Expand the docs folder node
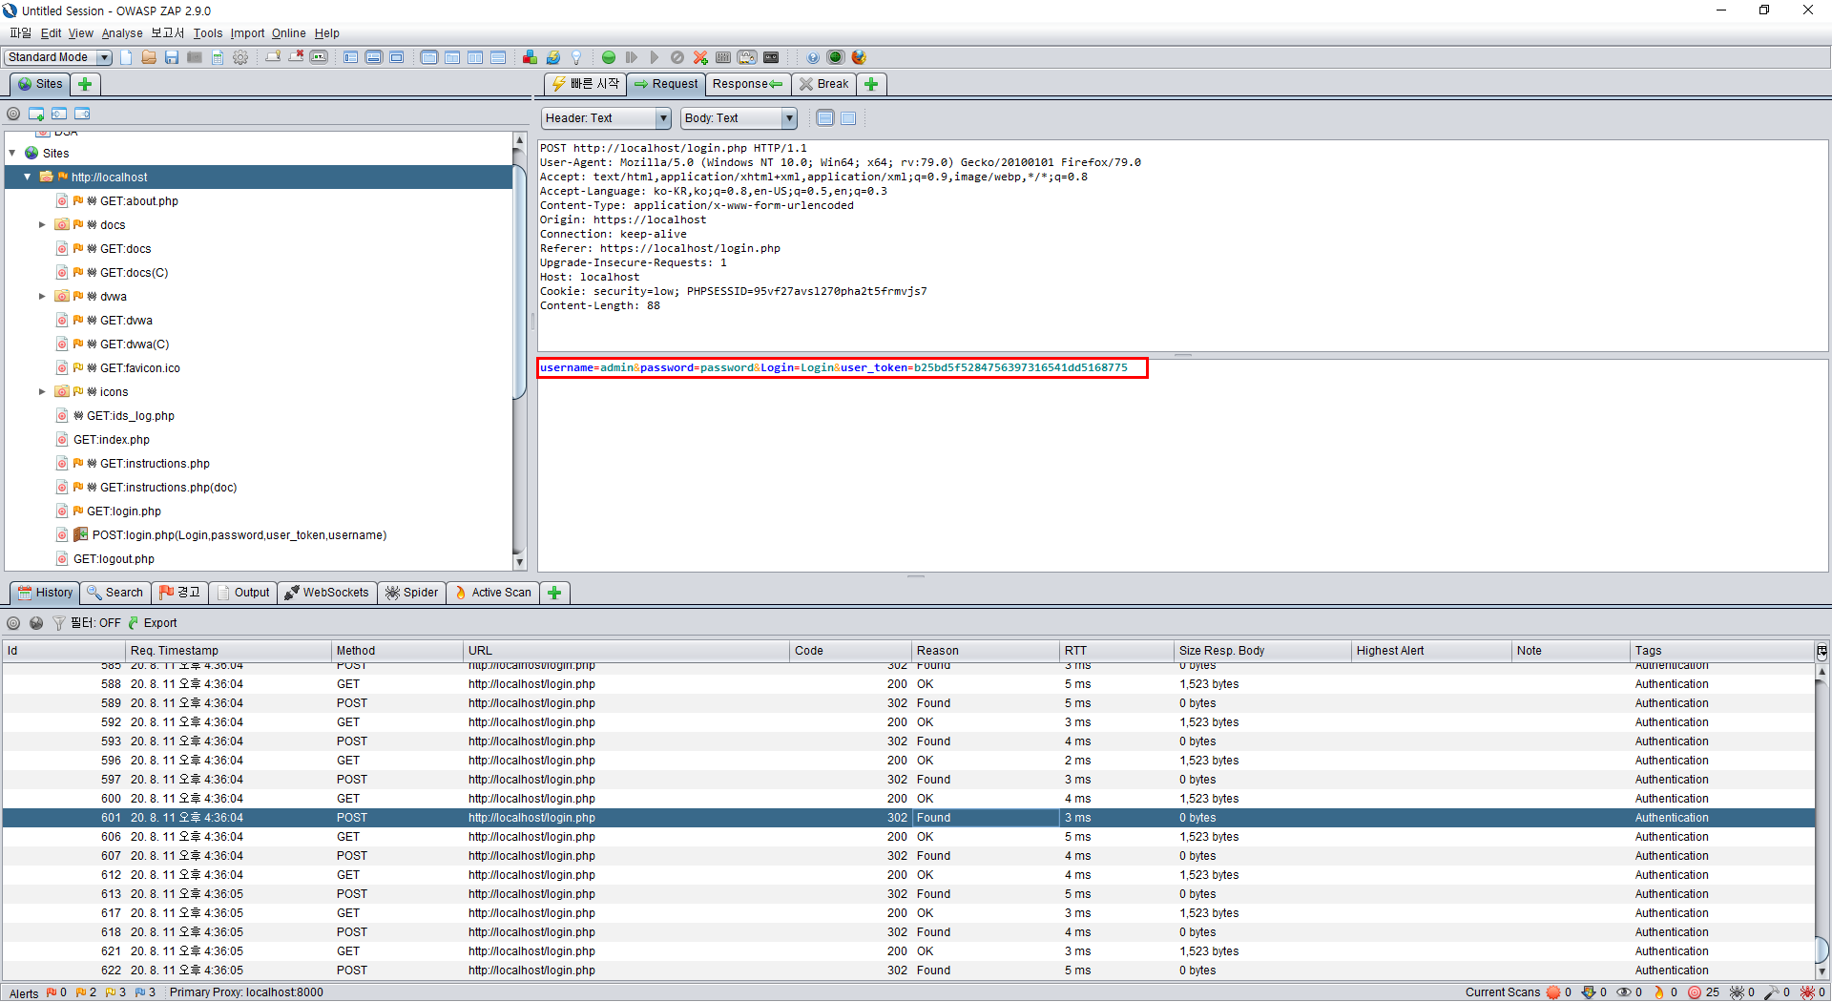 (x=42, y=225)
